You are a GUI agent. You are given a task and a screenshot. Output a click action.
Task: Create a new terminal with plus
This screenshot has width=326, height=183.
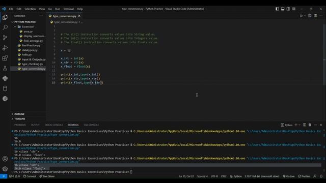tap(296, 125)
